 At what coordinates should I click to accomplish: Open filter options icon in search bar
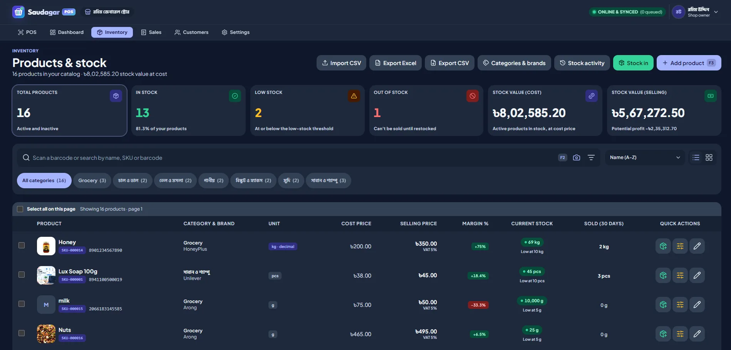pos(591,157)
